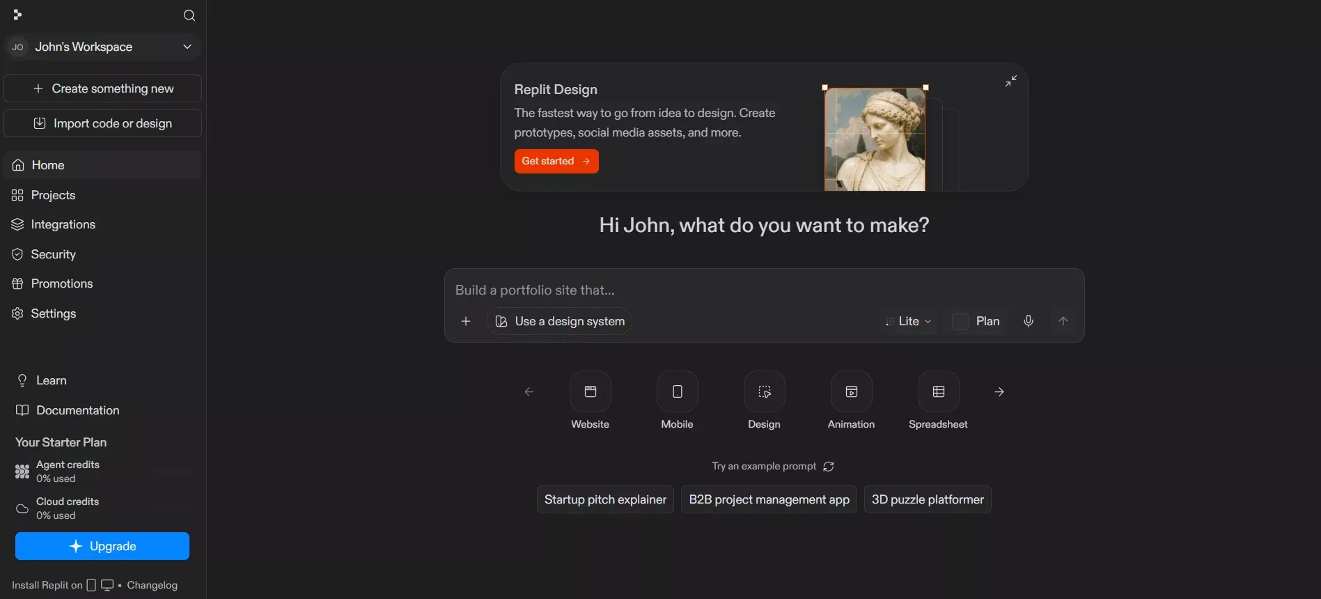Open Documentation link
The image size is (1321, 599).
coord(68,410)
